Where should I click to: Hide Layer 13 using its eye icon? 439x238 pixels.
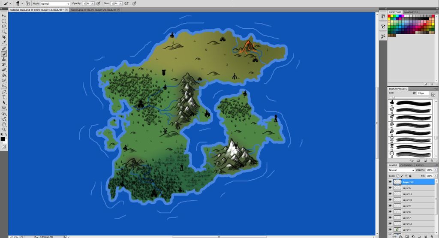click(390, 182)
